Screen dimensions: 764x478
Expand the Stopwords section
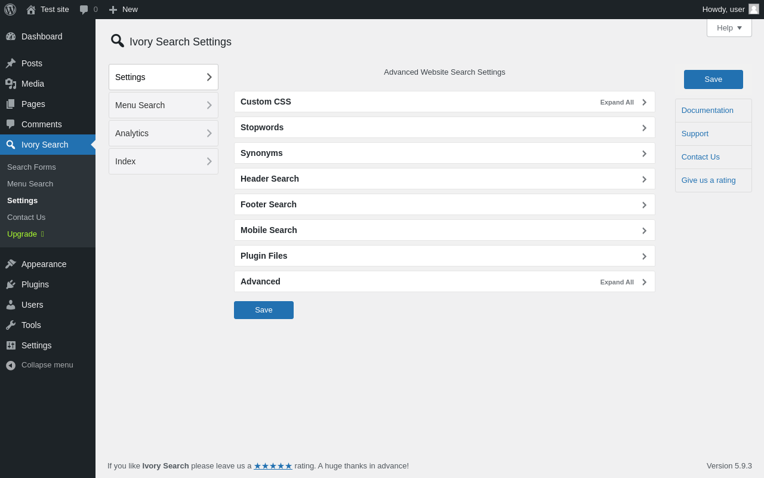[445, 127]
